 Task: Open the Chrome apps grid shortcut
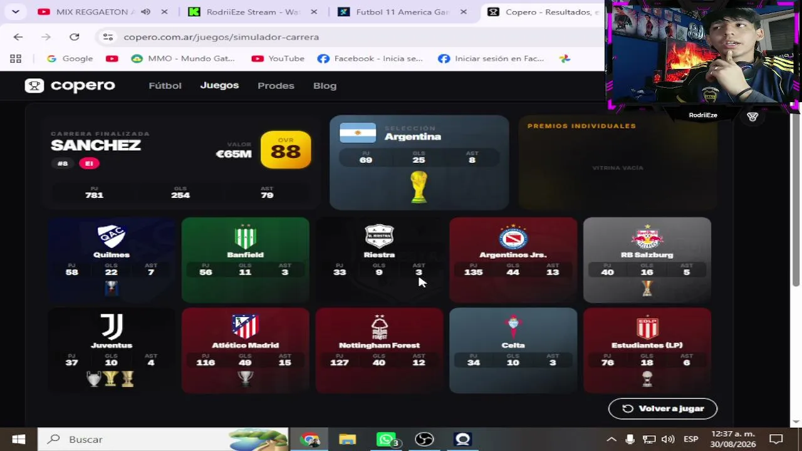tap(16, 58)
